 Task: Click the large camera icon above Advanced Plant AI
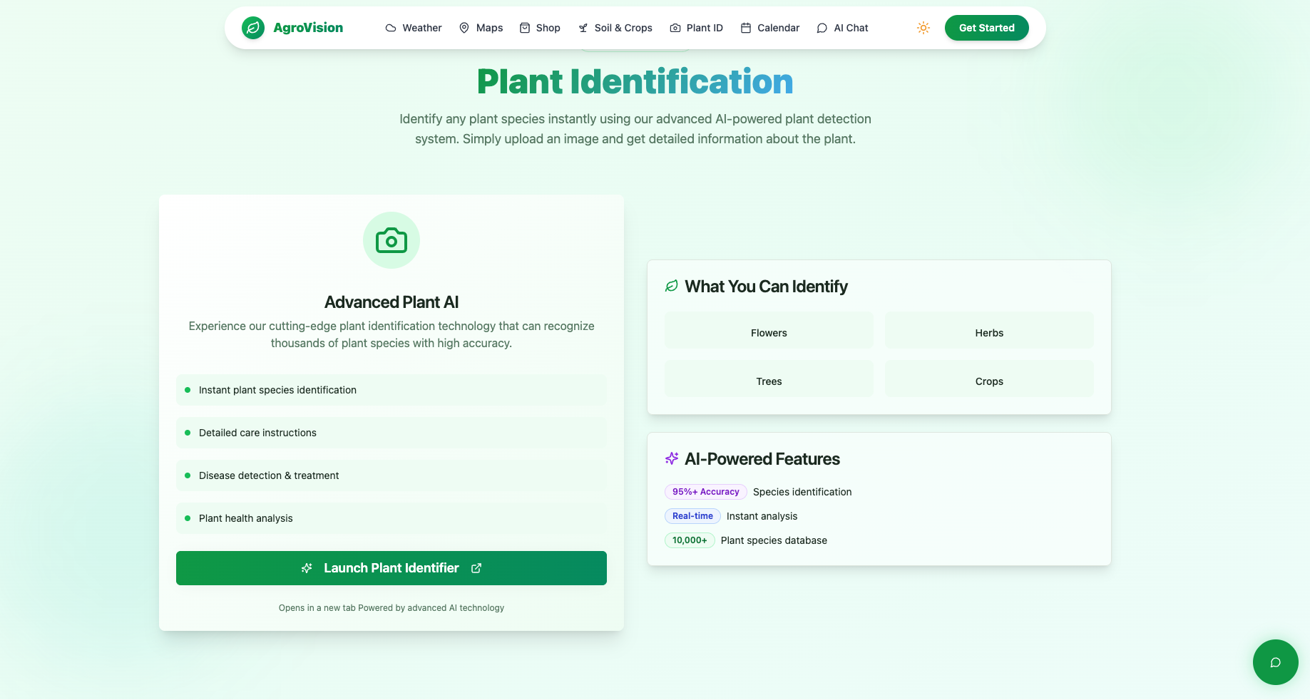[392, 240]
